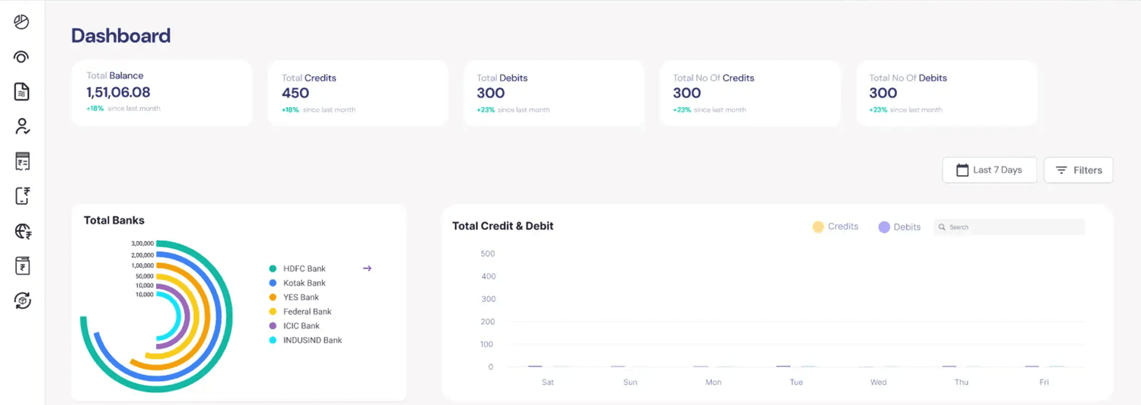Select YES Bank in the legend
This screenshot has width=1141, height=405.
[x=301, y=297]
